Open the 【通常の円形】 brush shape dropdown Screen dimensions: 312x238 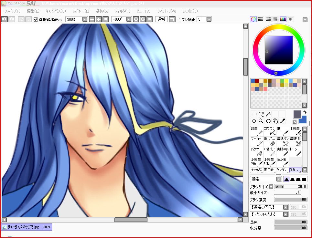(x=285, y=207)
